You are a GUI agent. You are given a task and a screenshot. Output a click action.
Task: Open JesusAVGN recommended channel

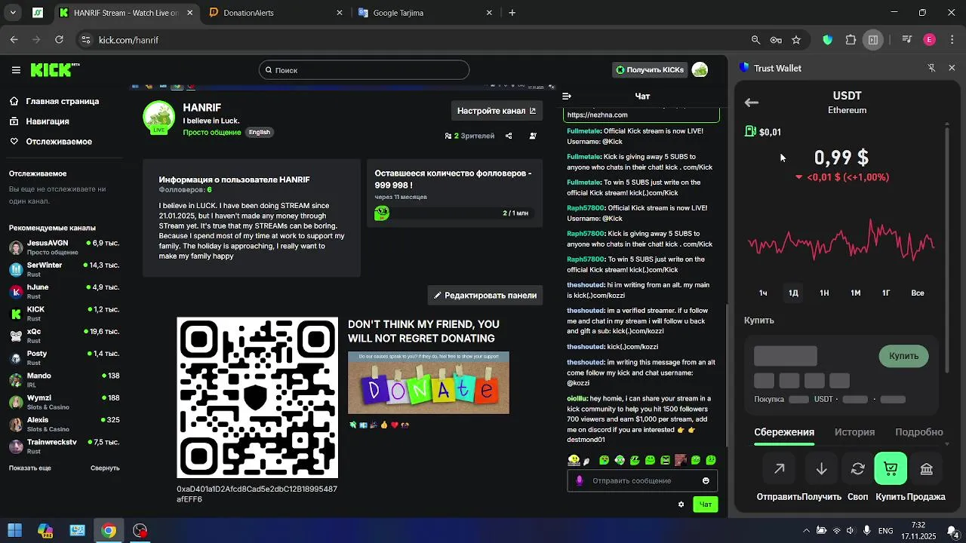point(64,247)
